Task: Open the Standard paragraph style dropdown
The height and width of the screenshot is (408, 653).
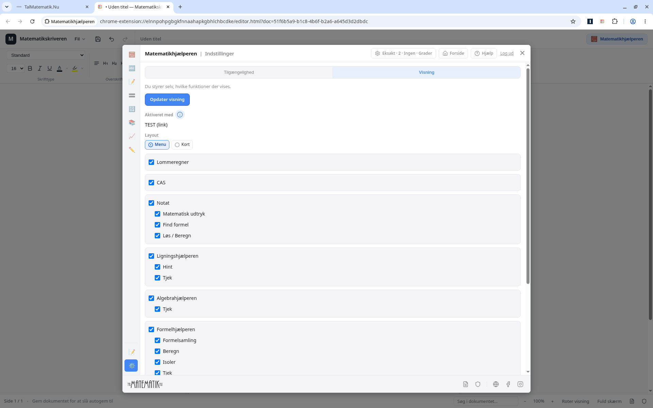Action: coord(46,55)
